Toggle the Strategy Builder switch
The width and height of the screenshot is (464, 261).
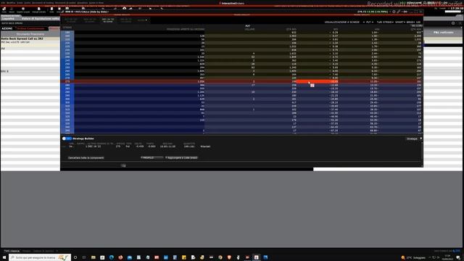tap(67, 138)
